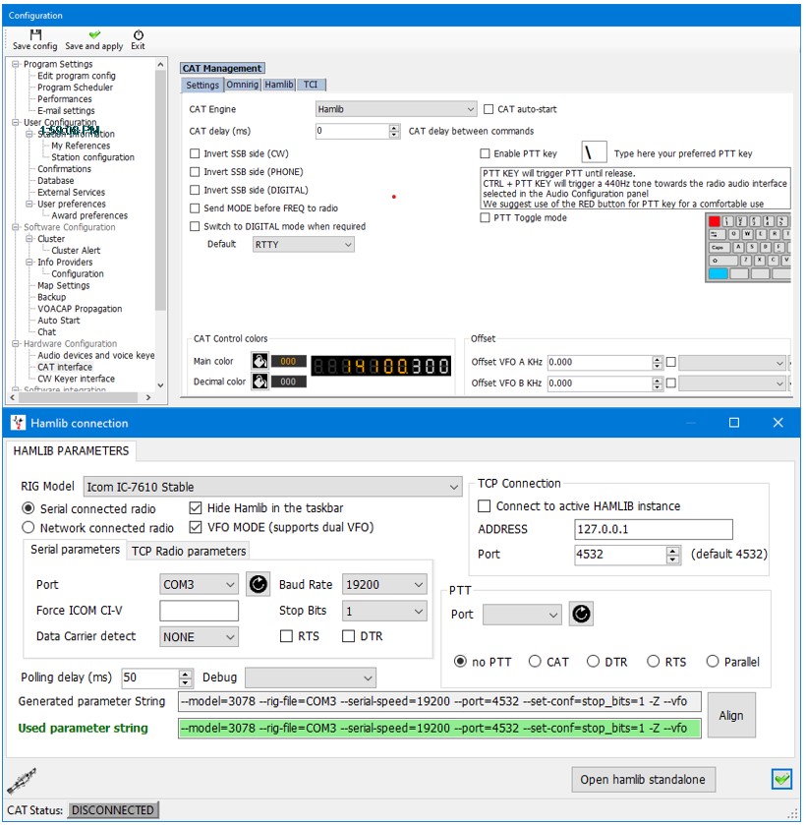Image resolution: width=806 pixels, height=825 pixels.
Task: Click the frequency display color preview
Action: click(381, 366)
